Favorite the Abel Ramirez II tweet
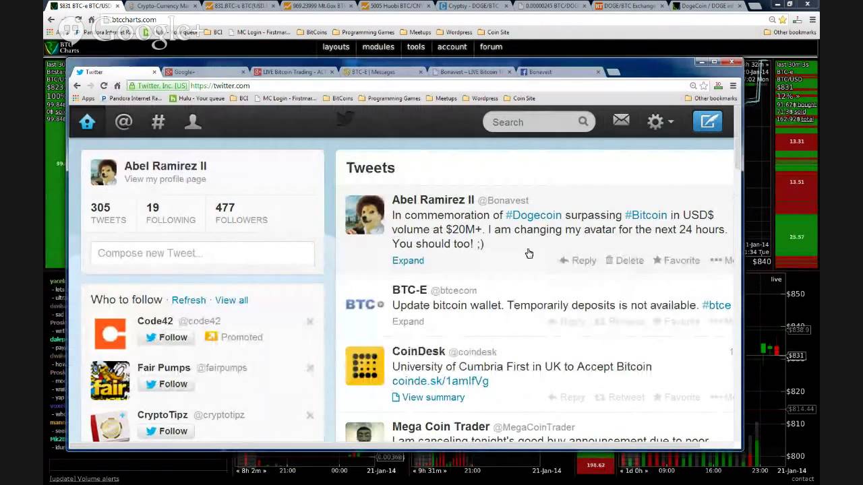This screenshot has height=485, width=863. point(676,260)
